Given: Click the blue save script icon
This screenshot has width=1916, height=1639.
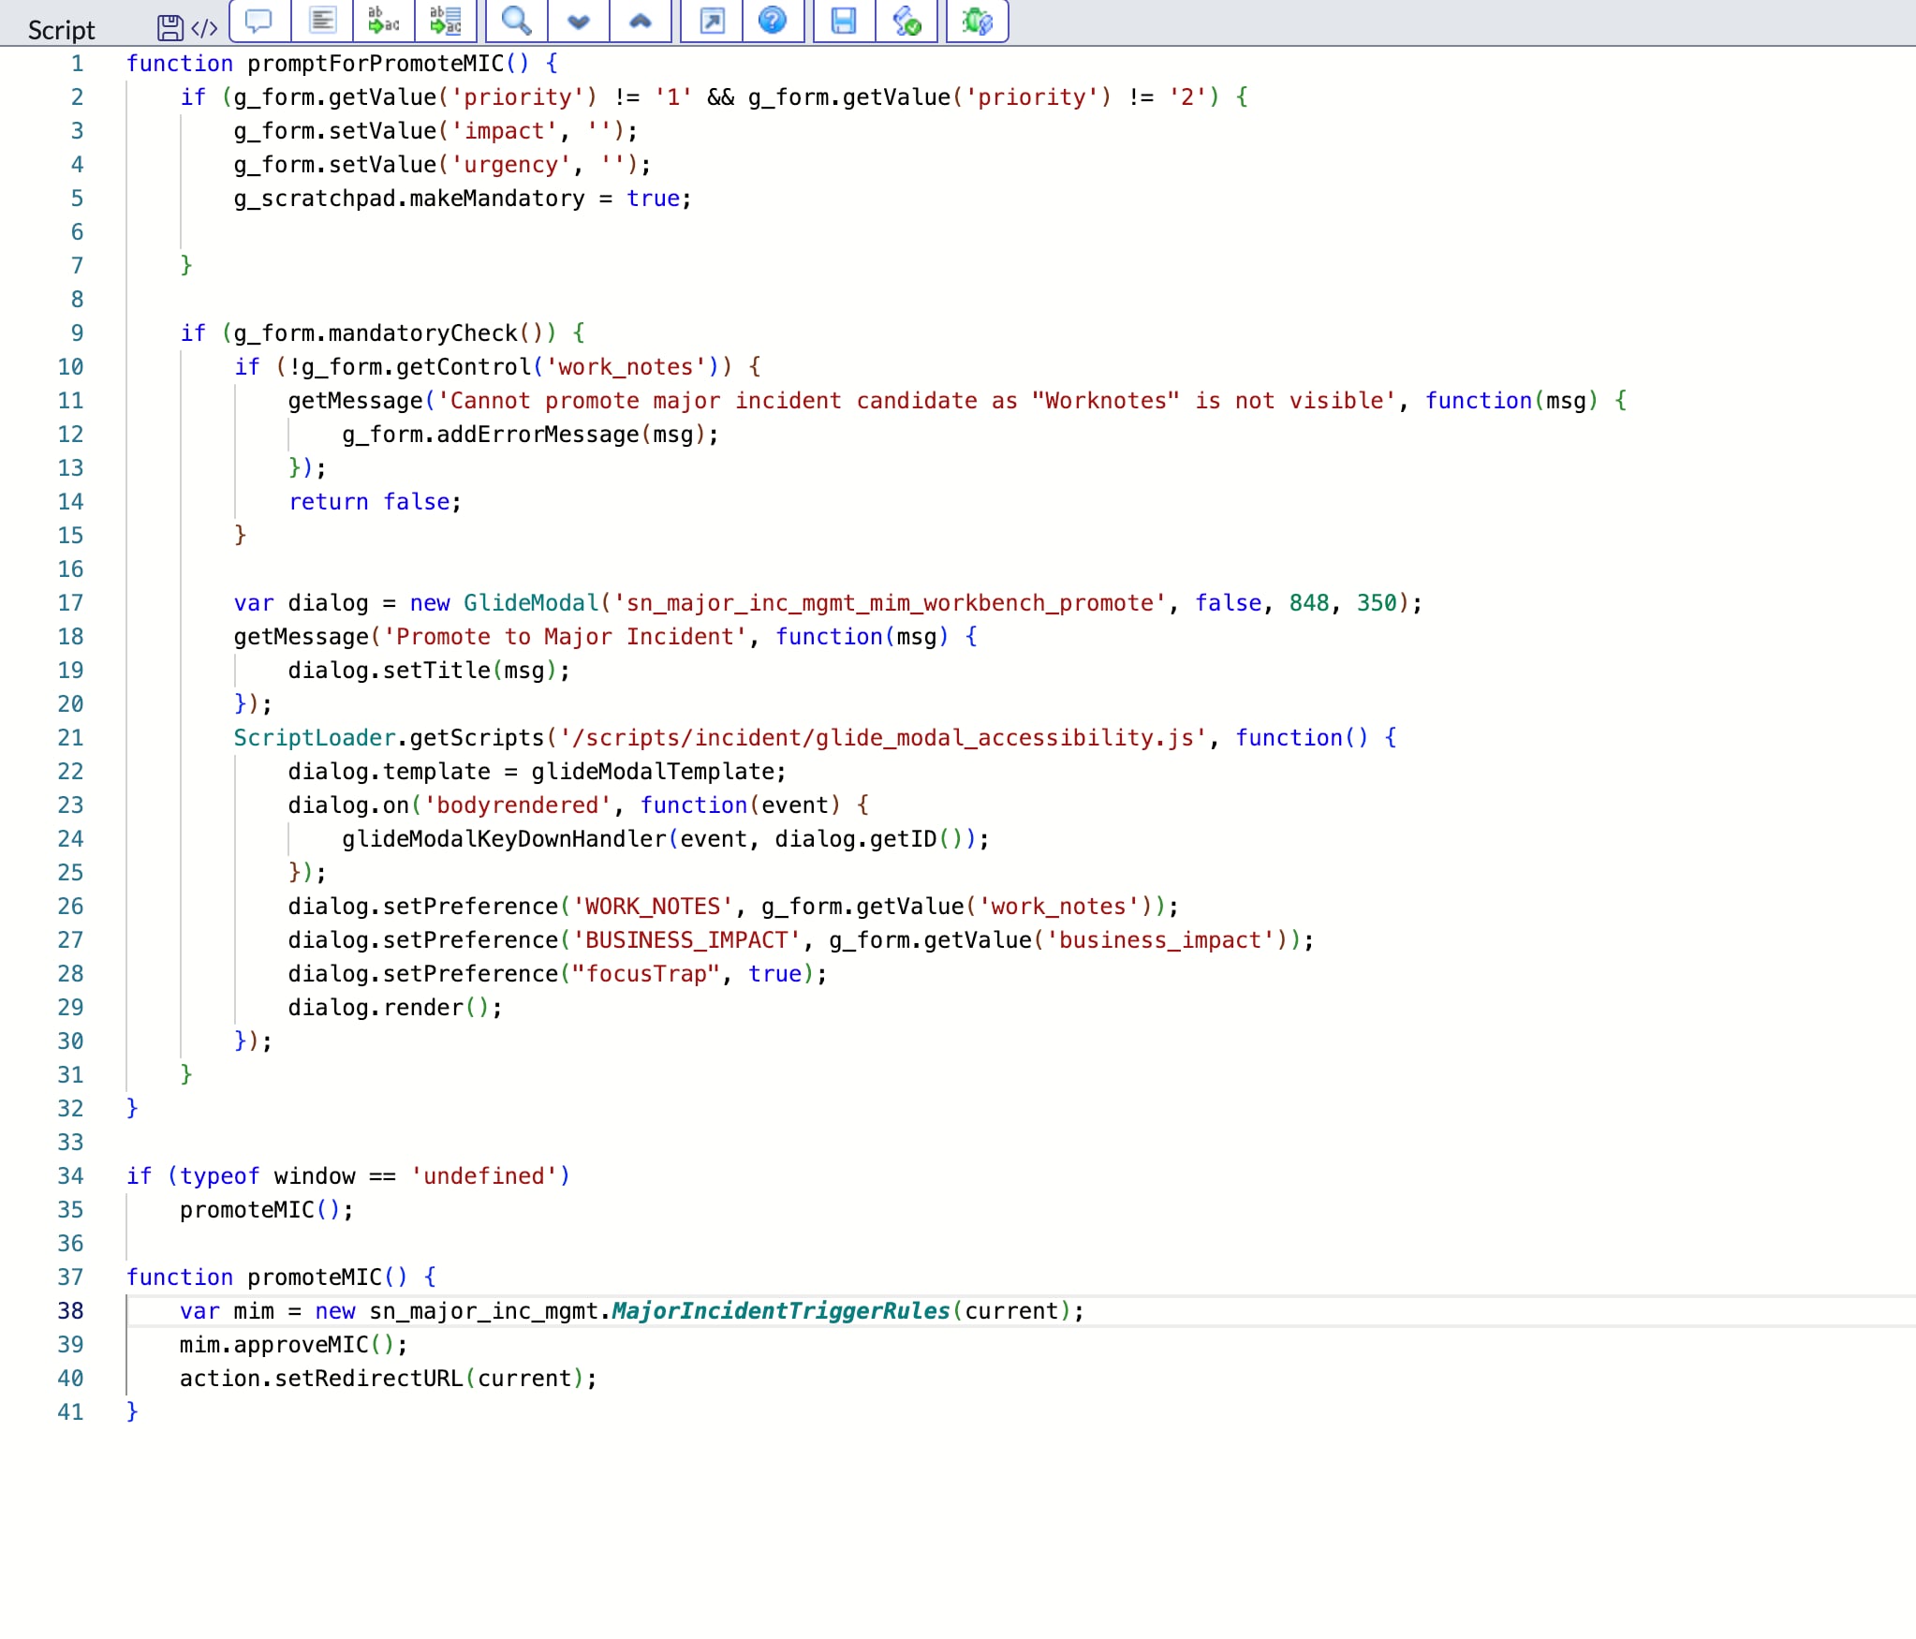Looking at the screenshot, I should coord(844,21).
